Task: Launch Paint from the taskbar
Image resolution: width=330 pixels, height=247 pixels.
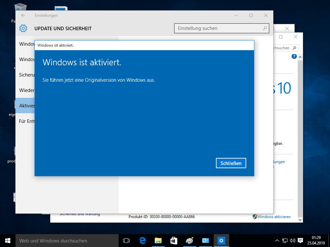Action: [189, 240]
